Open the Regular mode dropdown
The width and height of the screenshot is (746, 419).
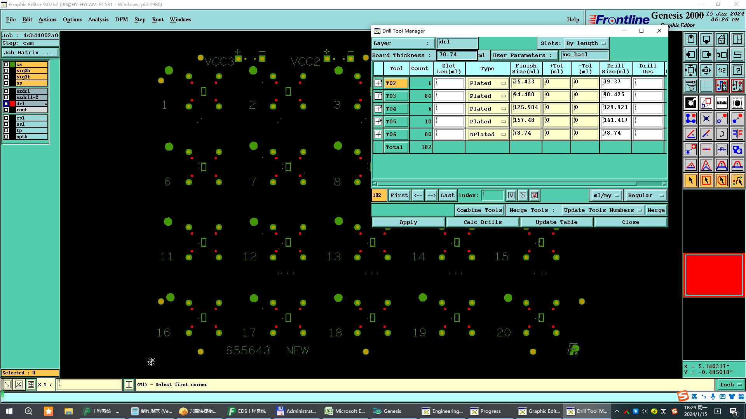645,195
